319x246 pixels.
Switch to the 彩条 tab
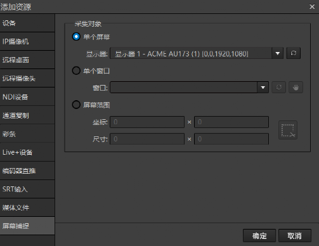[27, 134]
